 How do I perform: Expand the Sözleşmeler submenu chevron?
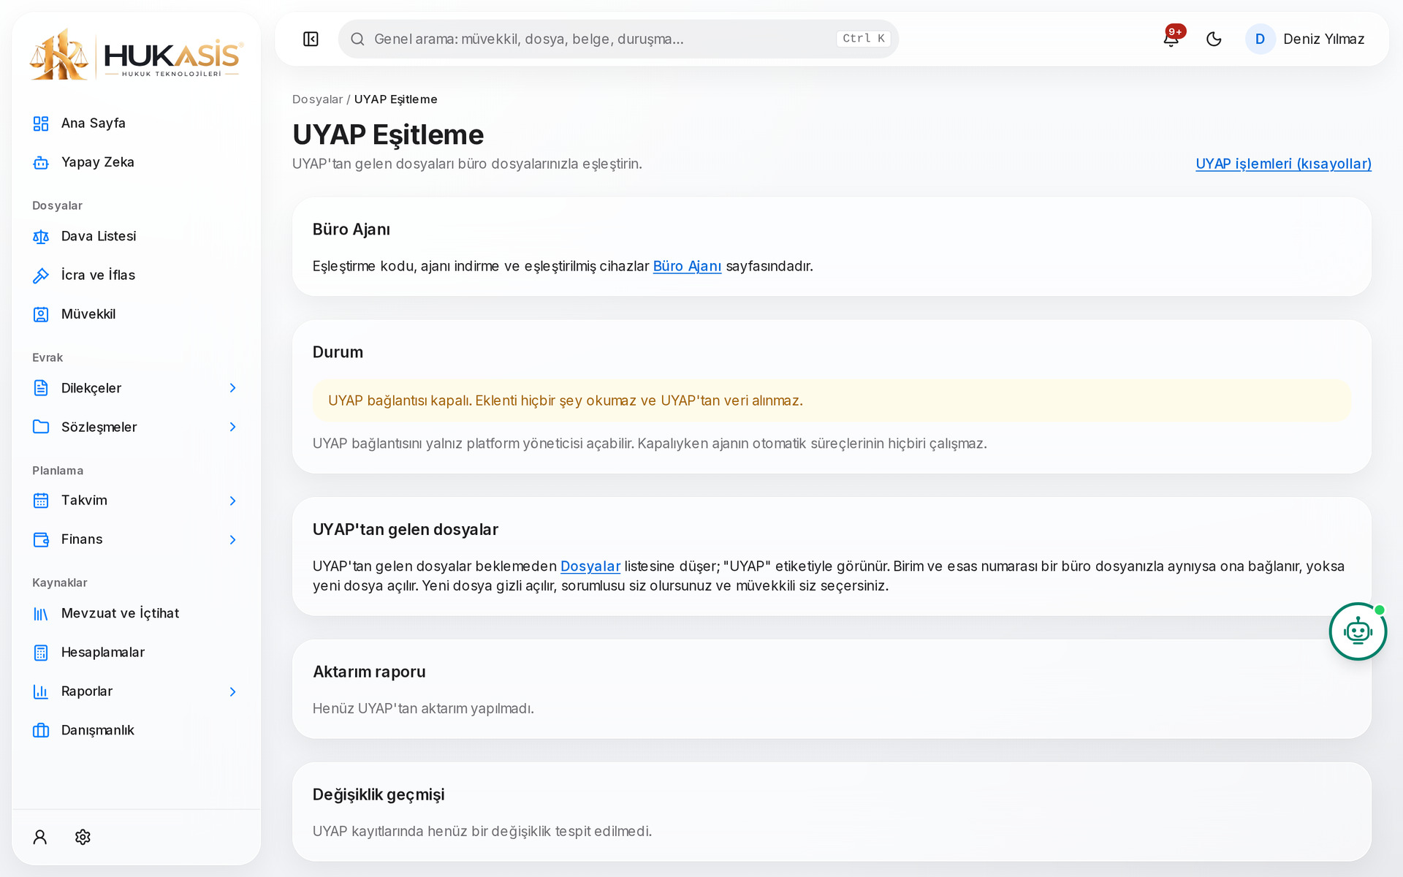[x=232, y=427]
